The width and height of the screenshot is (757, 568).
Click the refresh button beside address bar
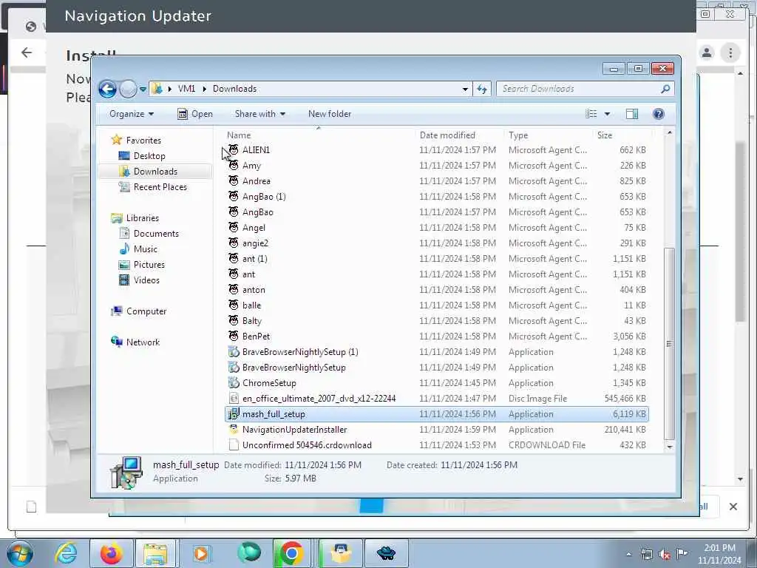point(482,89)
